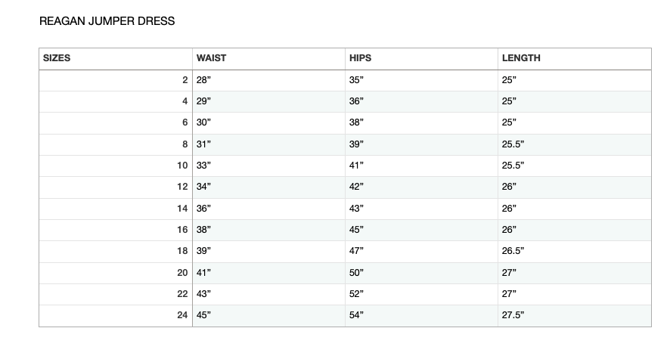Click the size 8 length value 25.5"
This screenshot has height=356, width=670.
click(513, 144)
